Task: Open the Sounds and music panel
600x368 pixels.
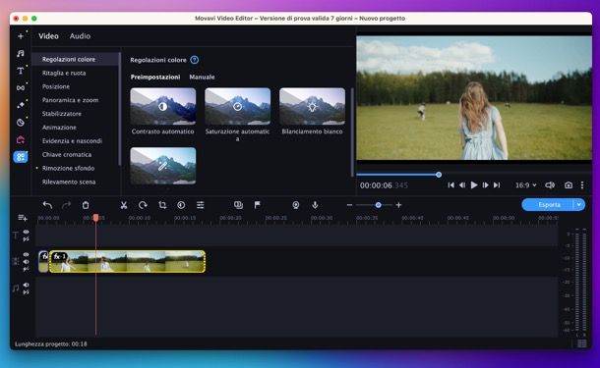Action: click(x=21, y=53)
